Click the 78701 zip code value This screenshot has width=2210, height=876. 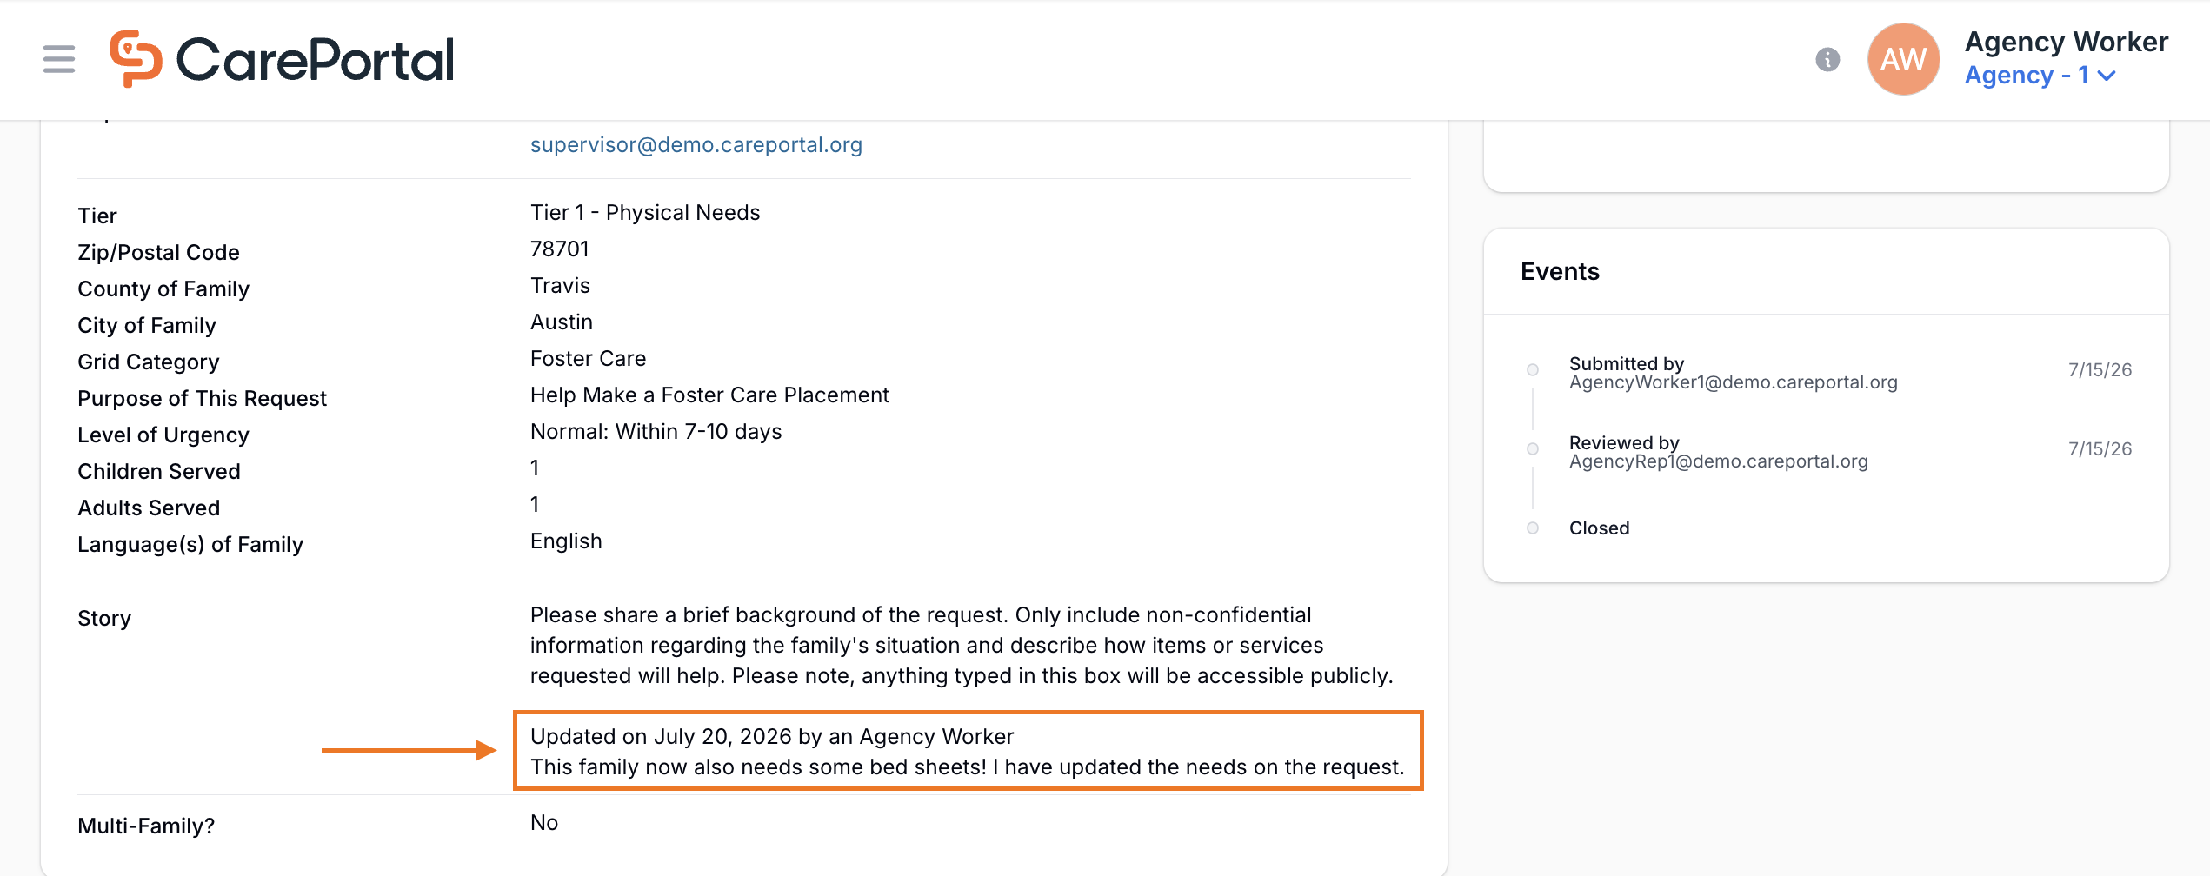tap(560, 249)
